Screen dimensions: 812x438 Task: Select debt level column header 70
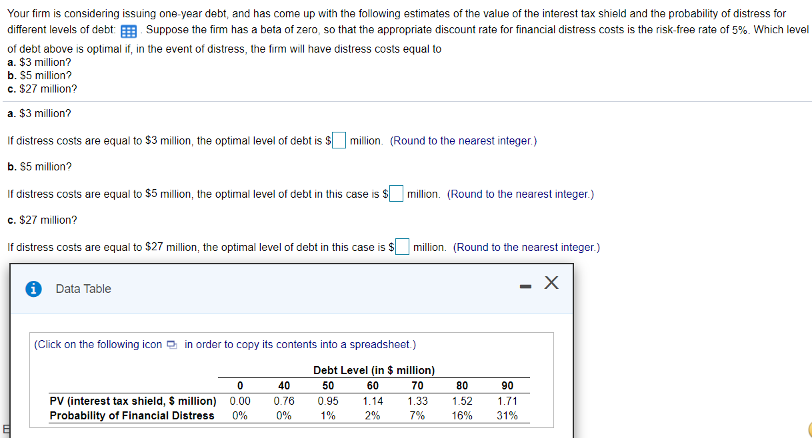417,386
